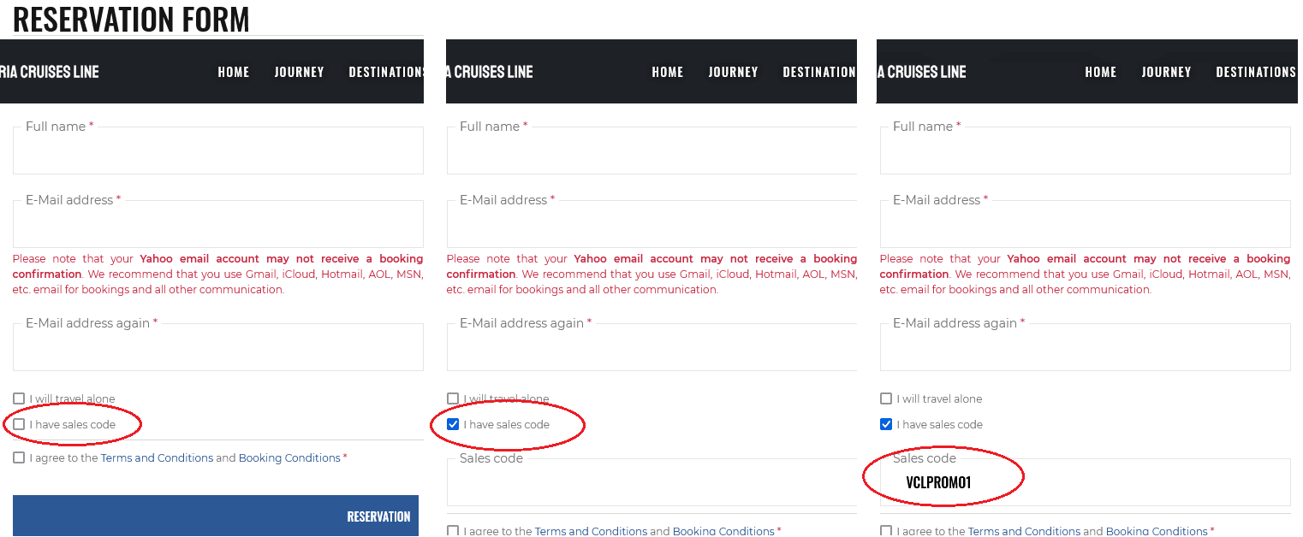Focus the E-Mail address field in the third form
This screenshot has height=537, width=1303.
pos(1086,224)
